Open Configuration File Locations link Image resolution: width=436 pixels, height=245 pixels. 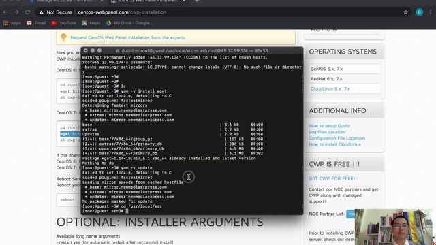click(x=337, y=138)
